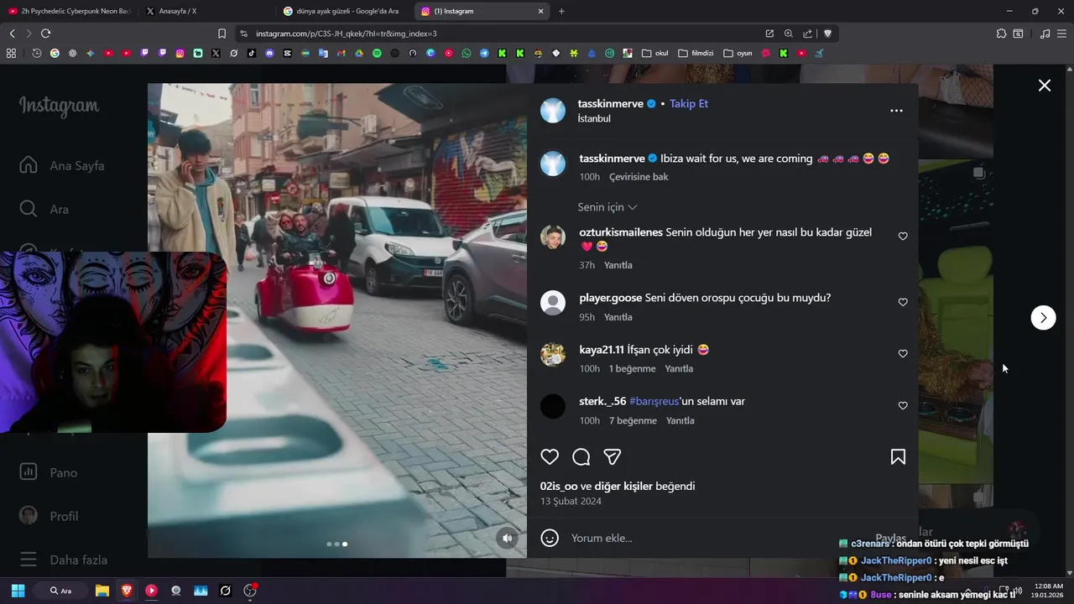Screen dimensions: 1074x604
Task: Open the Google bookmark icon
Action: (x=55, y=53)
